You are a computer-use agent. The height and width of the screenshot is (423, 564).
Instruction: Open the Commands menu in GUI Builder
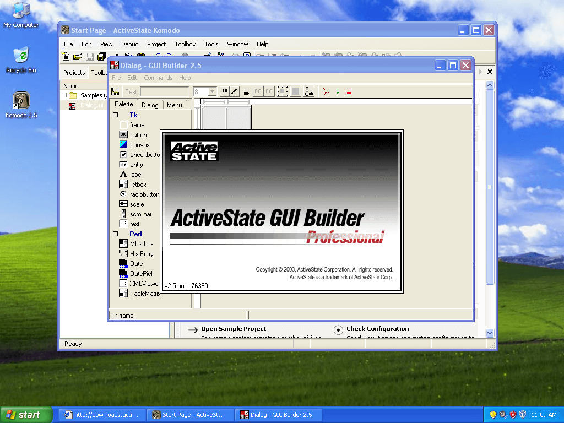(158, 78)
